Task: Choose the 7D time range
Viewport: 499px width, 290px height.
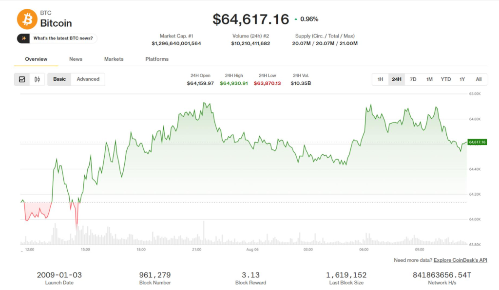Action: click(413, 79)
